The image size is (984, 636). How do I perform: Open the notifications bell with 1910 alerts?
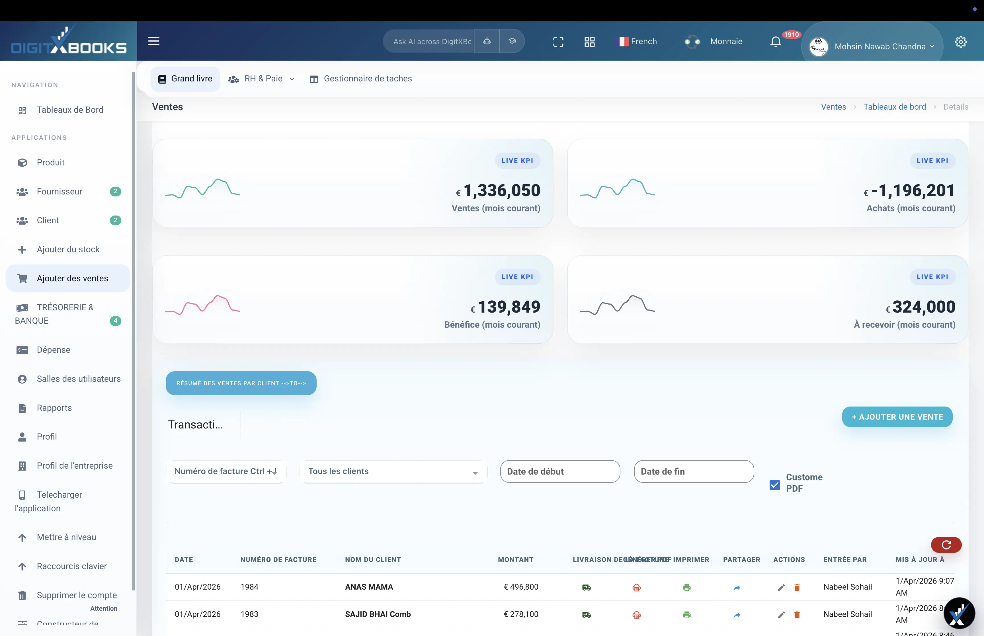[x=776, y=41]
